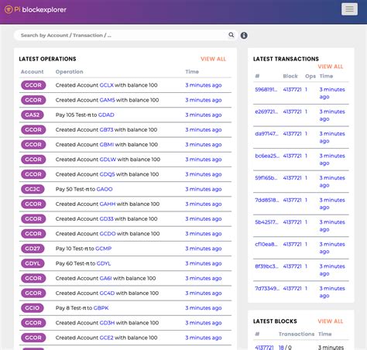Viewport: 367px width, 350px height.
Task: Open account GD3H link
Action: coord(107,323)
